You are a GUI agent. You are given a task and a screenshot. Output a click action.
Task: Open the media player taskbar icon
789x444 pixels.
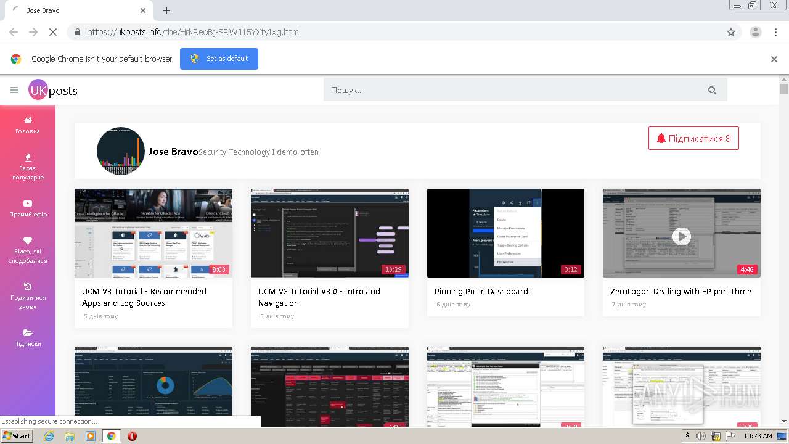point(91,436)
